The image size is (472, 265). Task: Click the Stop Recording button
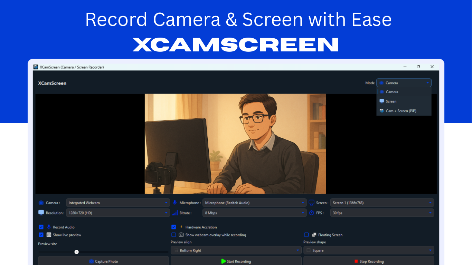[369, 261]
